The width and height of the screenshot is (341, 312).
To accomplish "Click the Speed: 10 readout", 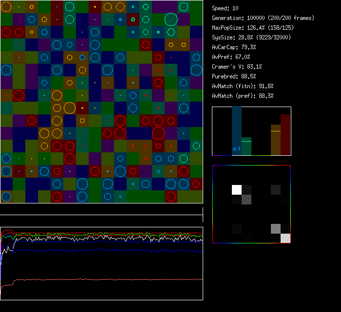I will click(x=225, y=8).
